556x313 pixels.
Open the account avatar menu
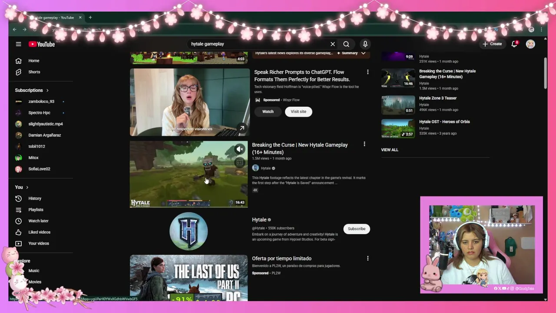click(x=530, y=44)
